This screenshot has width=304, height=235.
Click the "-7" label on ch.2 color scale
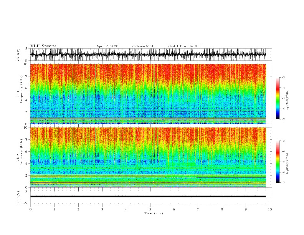coord(283,183)
